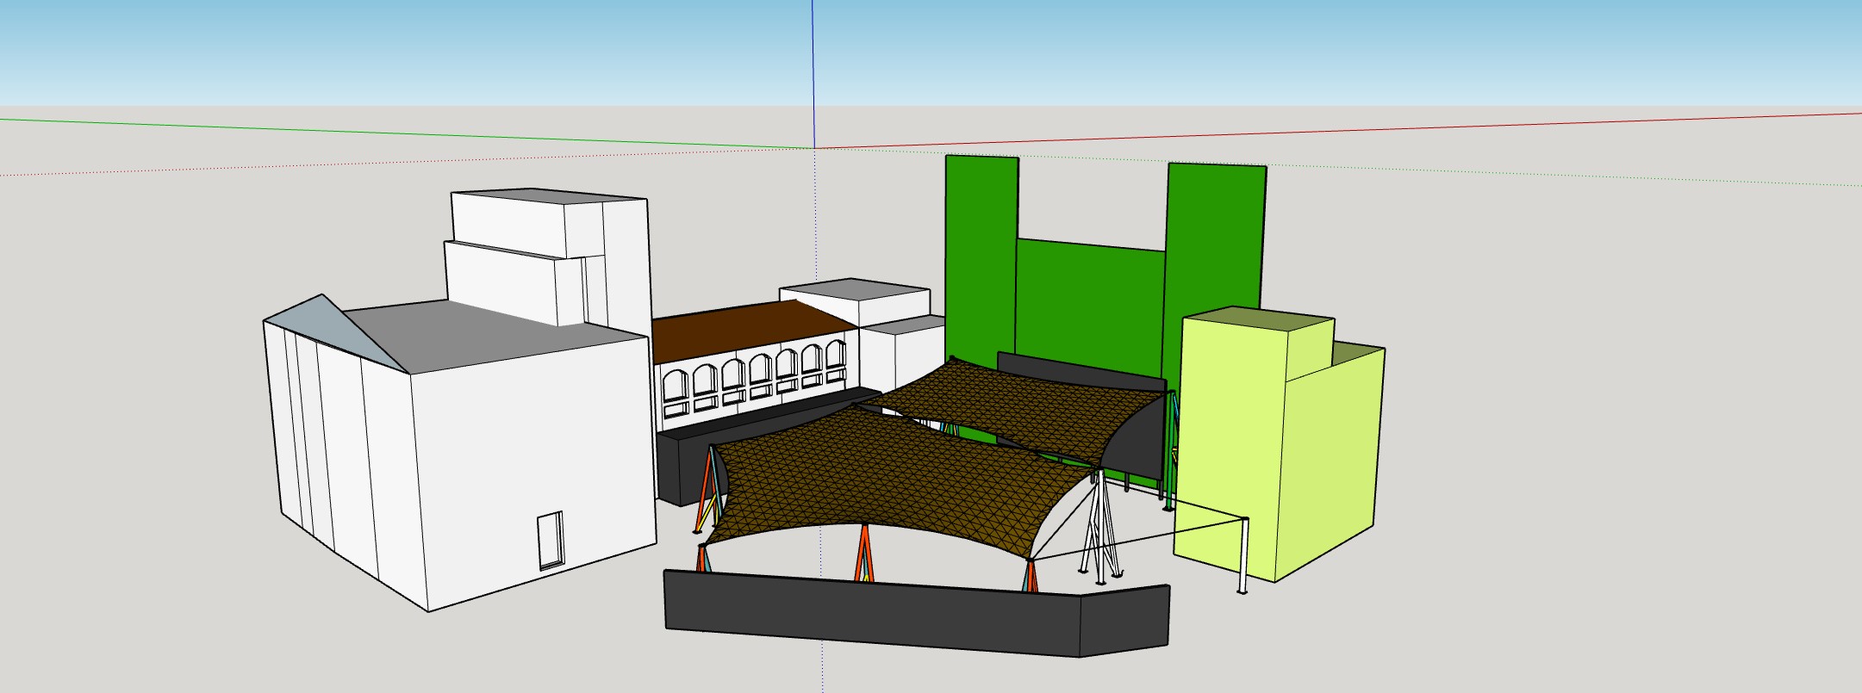Click the dark wall in front of canopy

click(916, 612)
